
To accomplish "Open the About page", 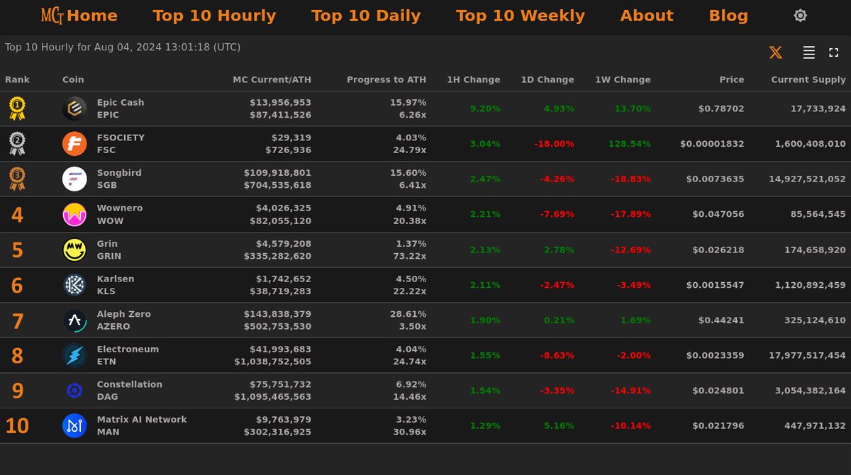I will [x=647, y=16].
